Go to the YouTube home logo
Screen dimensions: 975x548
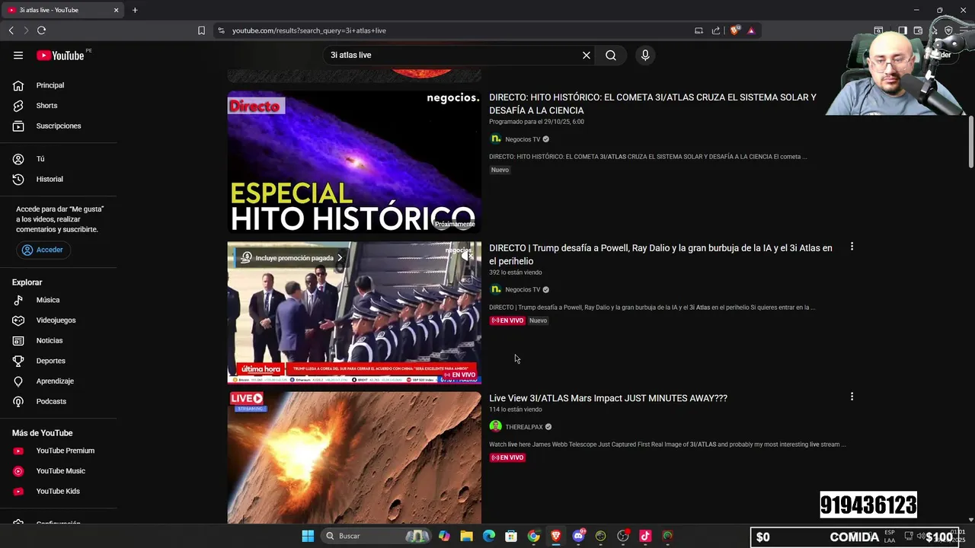[x=60, y=55]
